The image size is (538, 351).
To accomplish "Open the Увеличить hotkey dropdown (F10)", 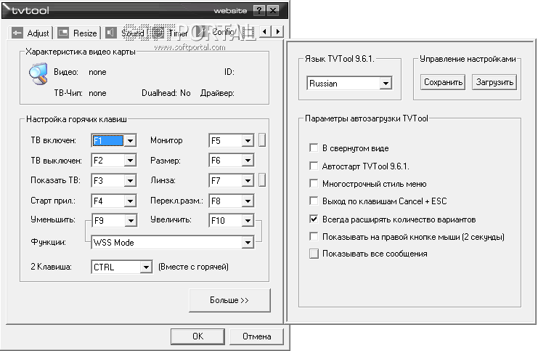I will tap(248, 220).
